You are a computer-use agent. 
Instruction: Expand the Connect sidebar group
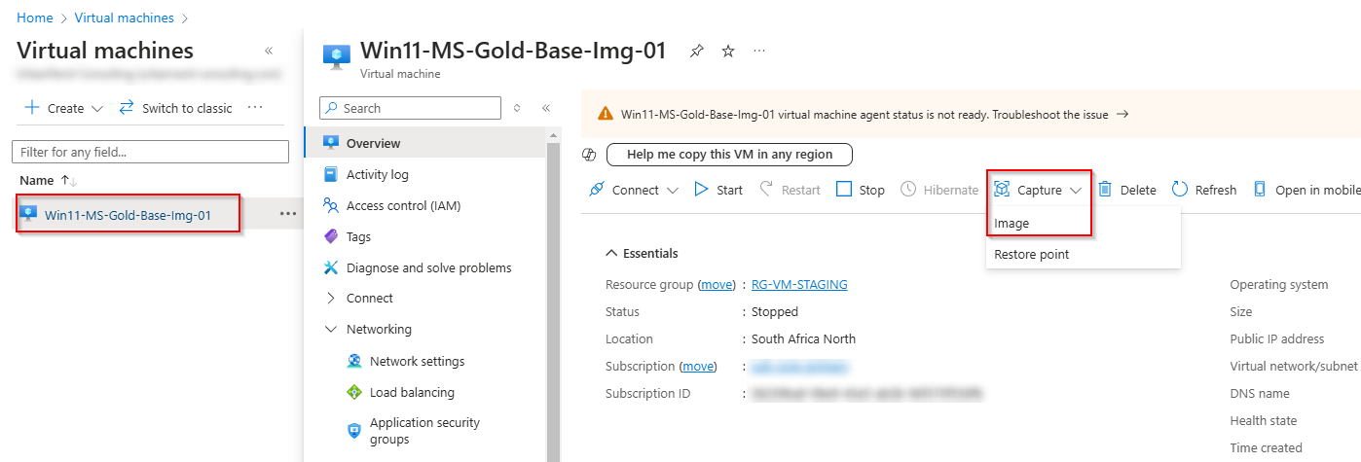(x=331, y=298)
